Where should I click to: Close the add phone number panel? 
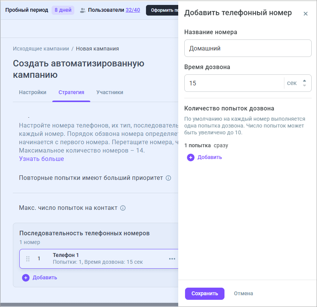tap(305, 14)
